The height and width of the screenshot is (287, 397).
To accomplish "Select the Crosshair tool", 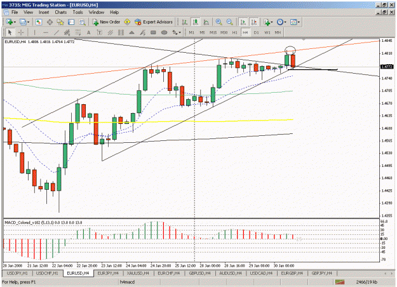I will [x=21, y=32].
